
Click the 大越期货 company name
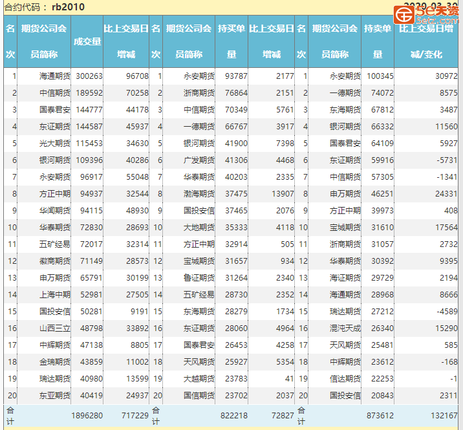(199, 378)
